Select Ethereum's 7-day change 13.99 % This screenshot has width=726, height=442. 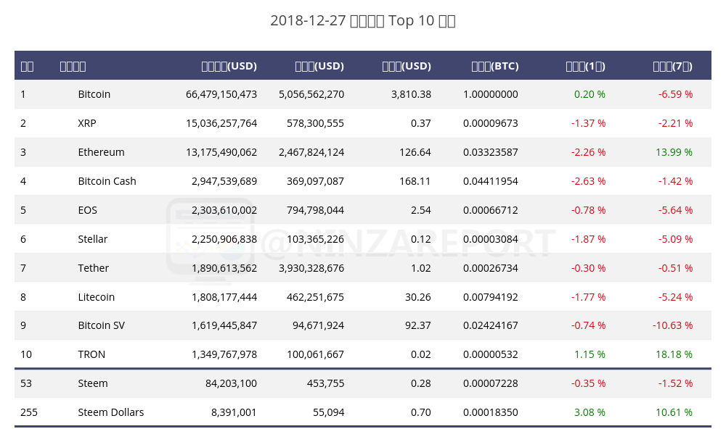point(674,152)
